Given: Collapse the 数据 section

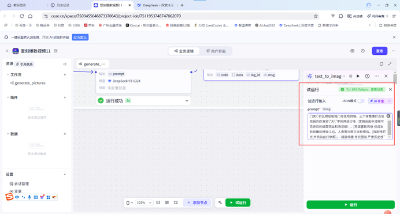Looking at the screenshot, I should point(8,134).
